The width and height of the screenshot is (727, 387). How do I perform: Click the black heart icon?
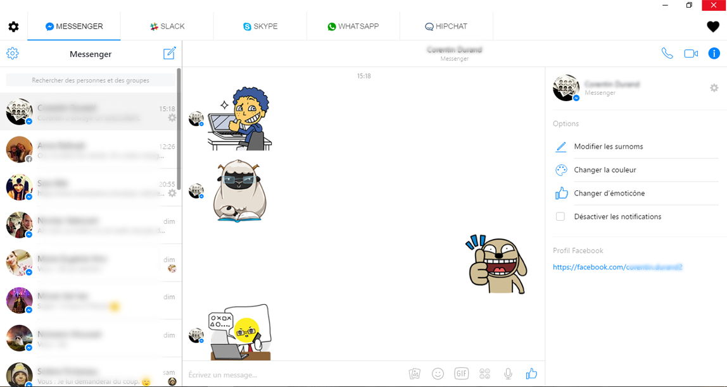712,27
